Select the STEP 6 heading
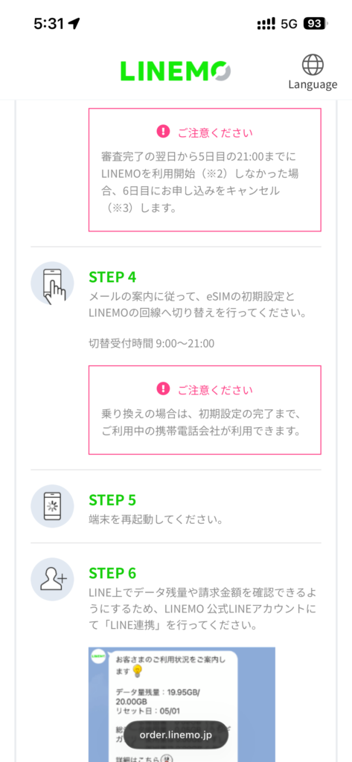352x762 pixels. tap(113, 573)
